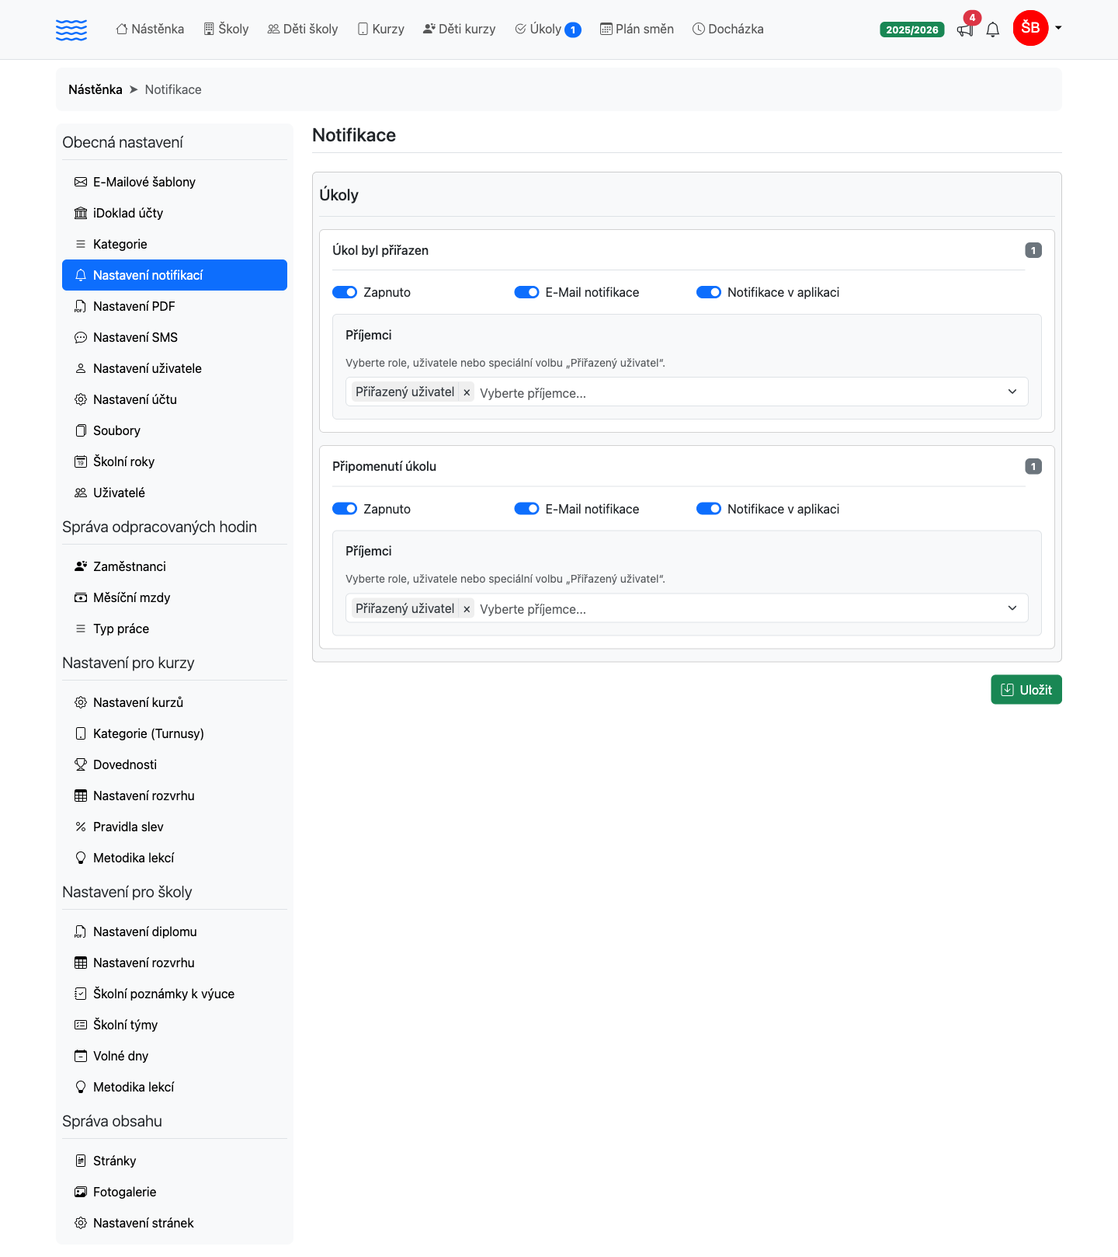This screenshot has width=1118, height=1257.
Task: Open Nastavení rozvrhu under Nastavení pro školy
Action: [175, 963]
